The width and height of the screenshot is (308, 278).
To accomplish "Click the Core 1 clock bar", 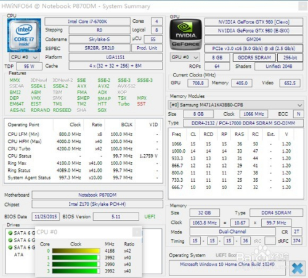I will coord(76,258).
